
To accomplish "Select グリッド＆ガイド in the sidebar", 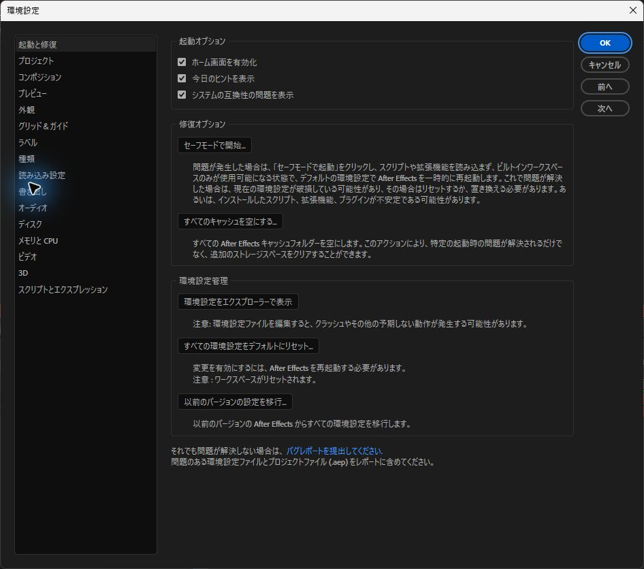I will 85,126.
